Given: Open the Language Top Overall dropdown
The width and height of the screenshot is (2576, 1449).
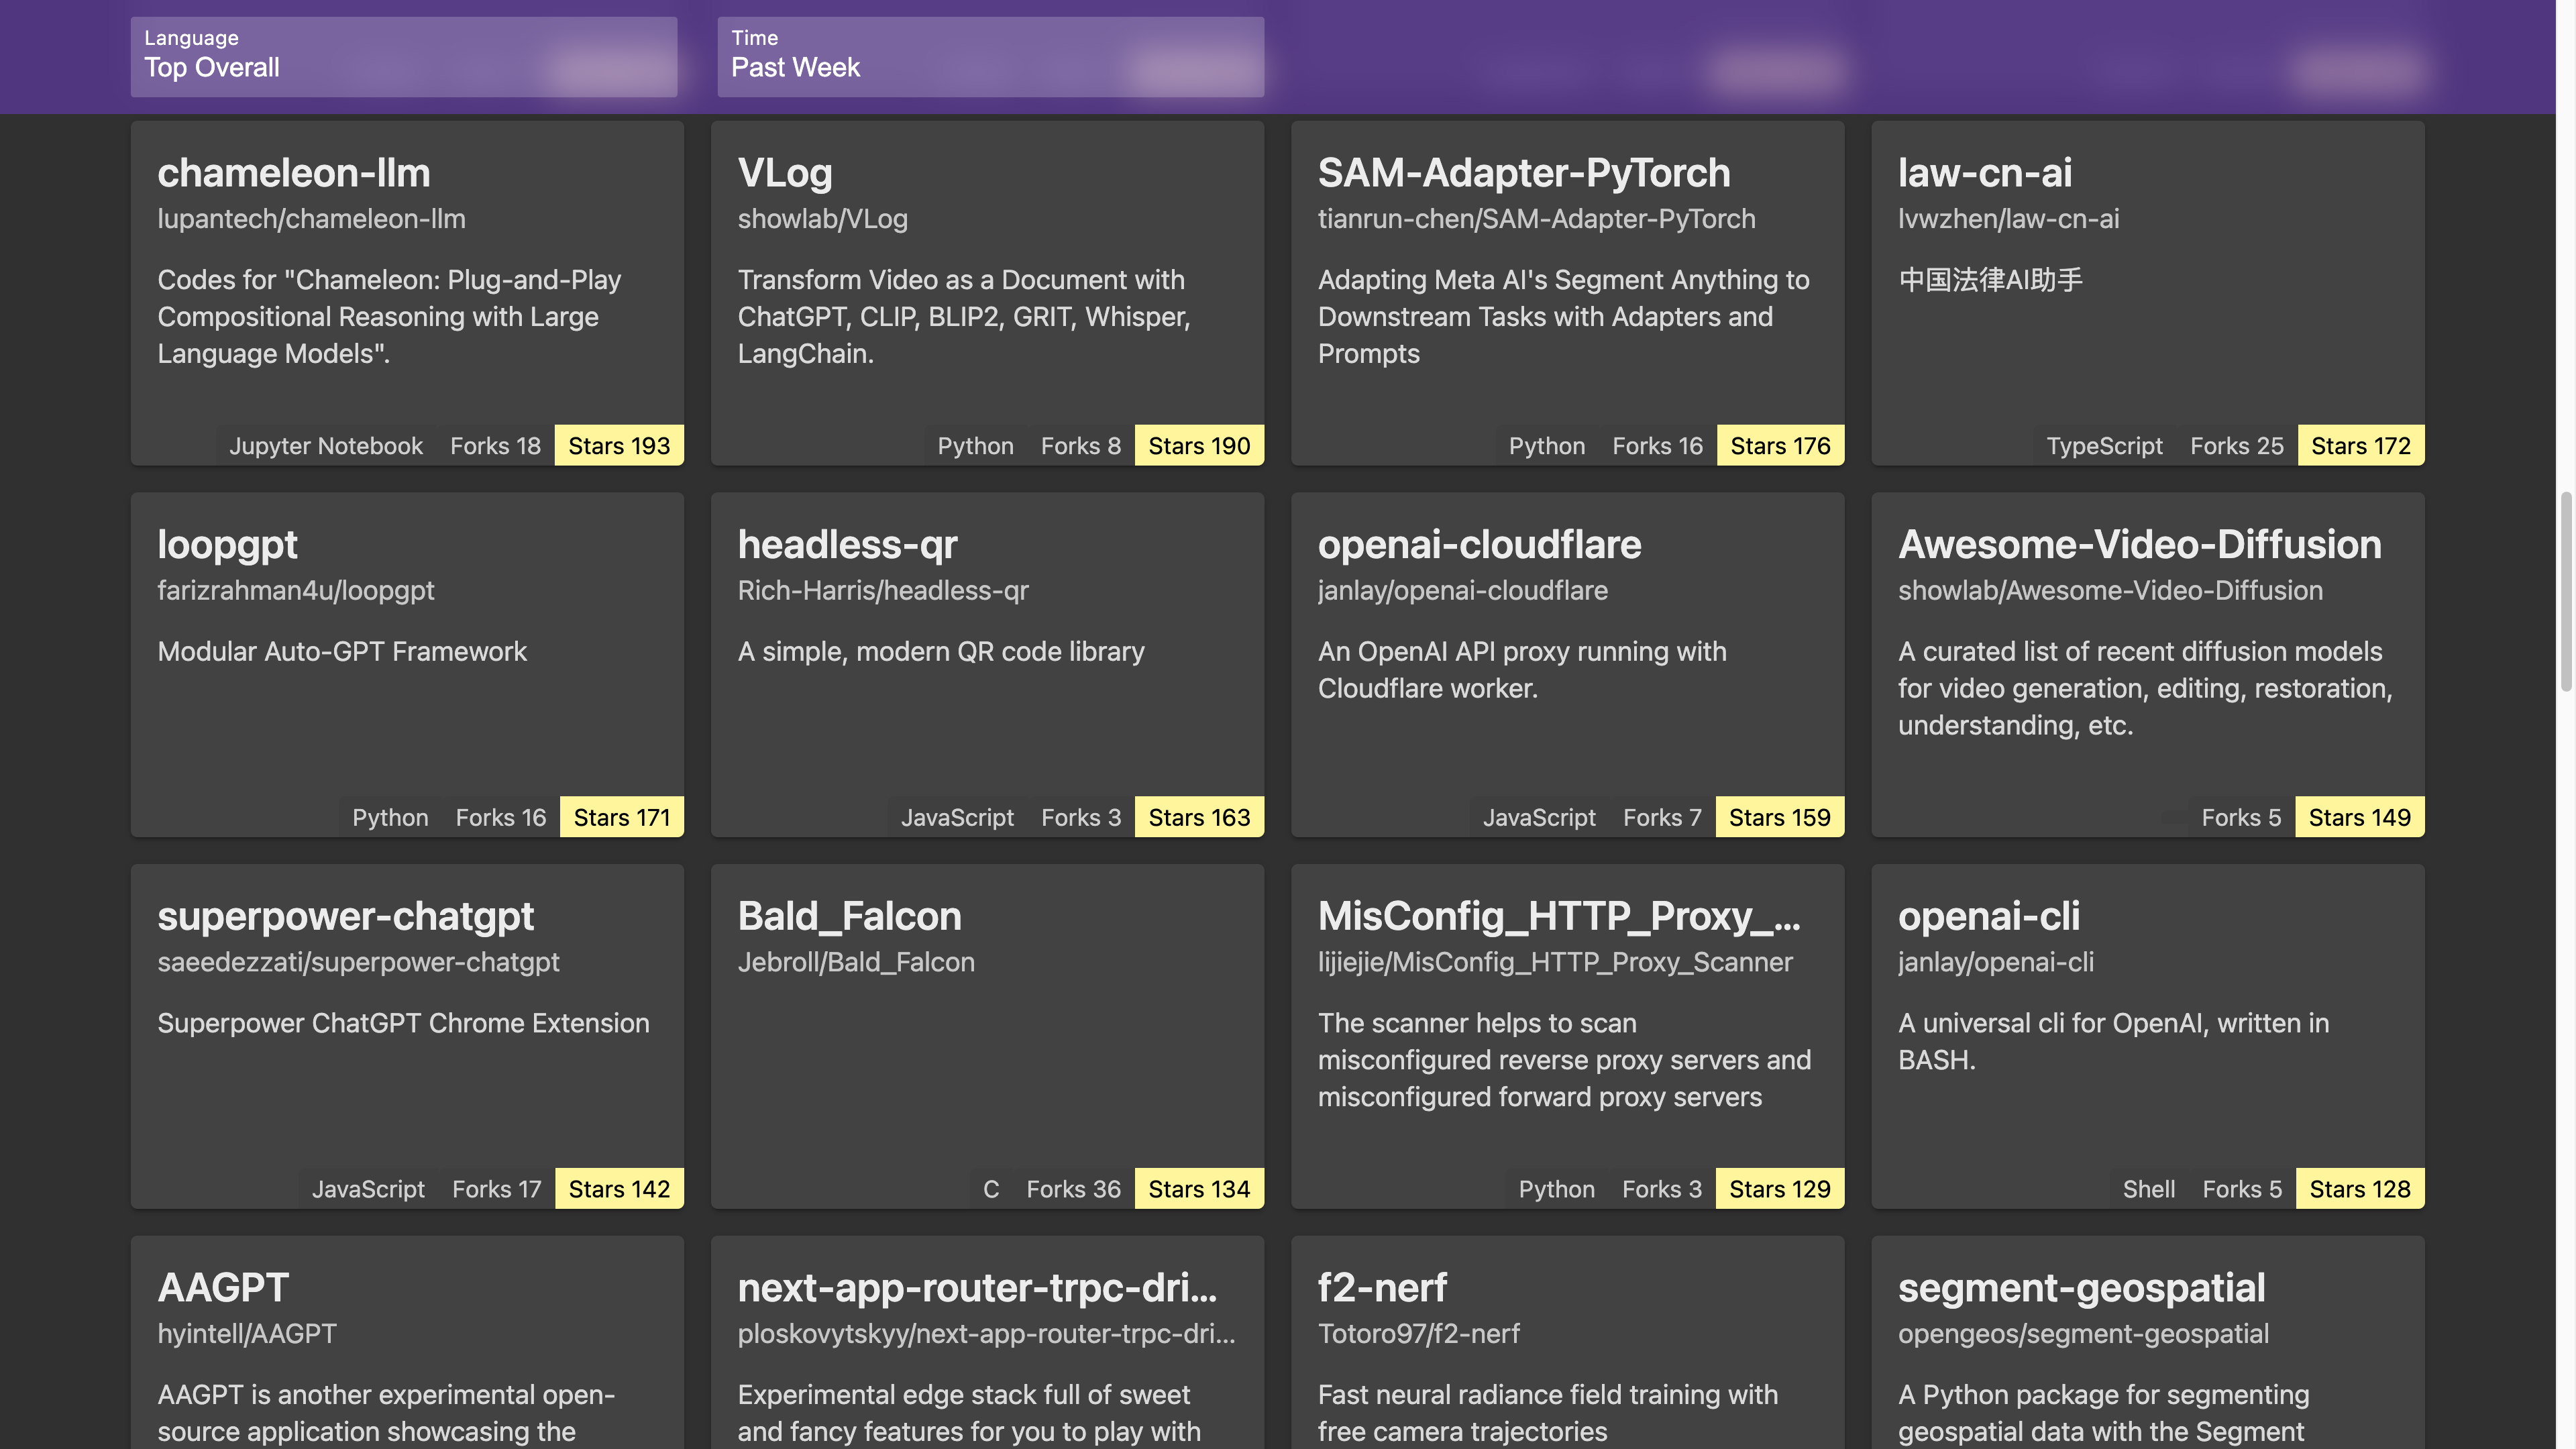Looking at the screenshot, I should (403, 56).
